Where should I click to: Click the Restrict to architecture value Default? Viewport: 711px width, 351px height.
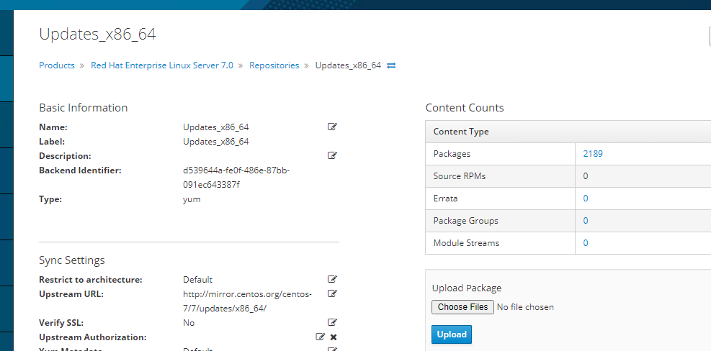(197, 280)
